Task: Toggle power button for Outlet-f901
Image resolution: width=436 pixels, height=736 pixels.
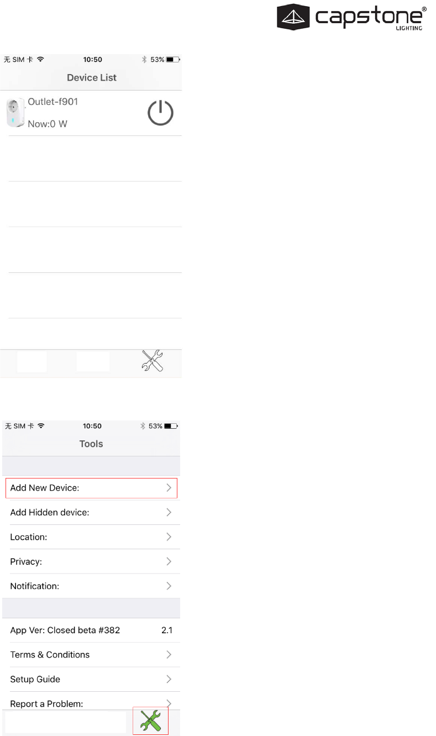Action: tap(160, 113)
